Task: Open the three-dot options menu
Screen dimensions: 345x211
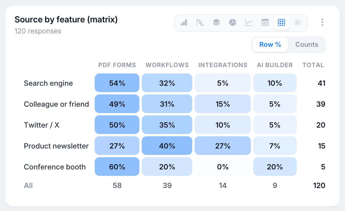Action: [x=322, y=22]
